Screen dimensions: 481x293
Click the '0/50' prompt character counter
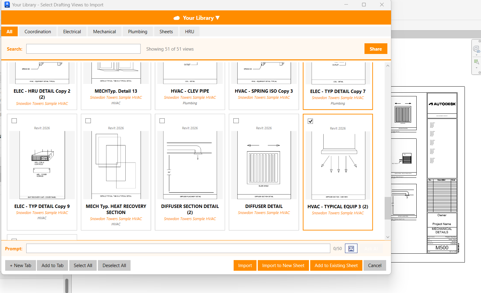click(x=337, y=248)
